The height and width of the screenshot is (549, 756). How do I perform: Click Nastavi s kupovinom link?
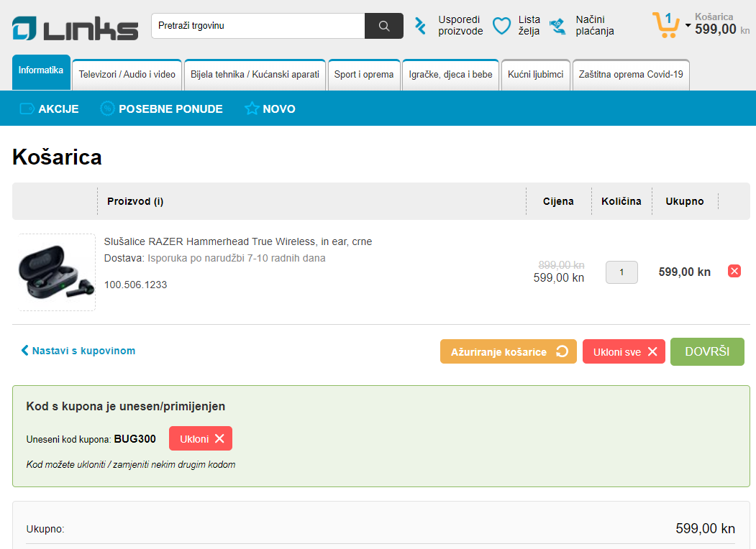78,351
